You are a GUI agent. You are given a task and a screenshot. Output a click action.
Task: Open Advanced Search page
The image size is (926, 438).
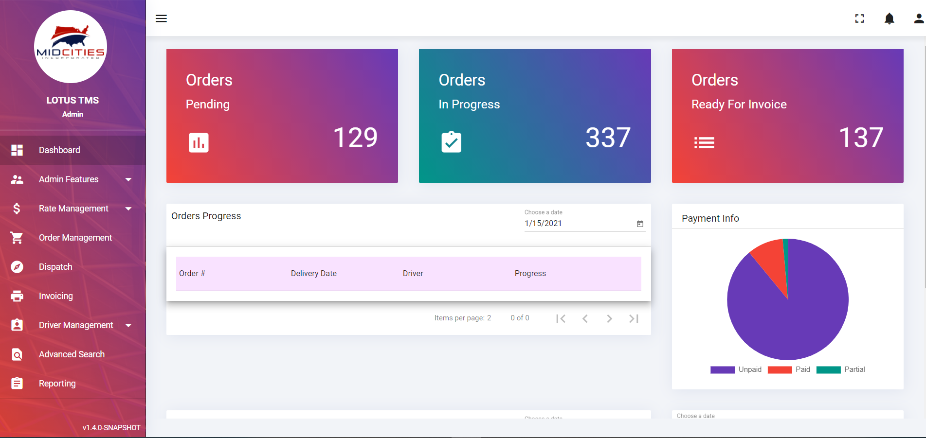72,354
